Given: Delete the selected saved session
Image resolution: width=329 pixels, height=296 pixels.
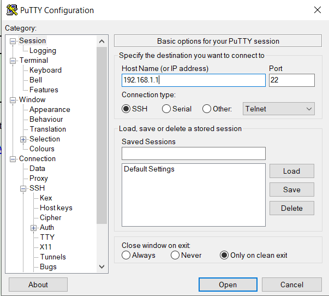Looking at the screenshot, I should click(x=292, y=208).
